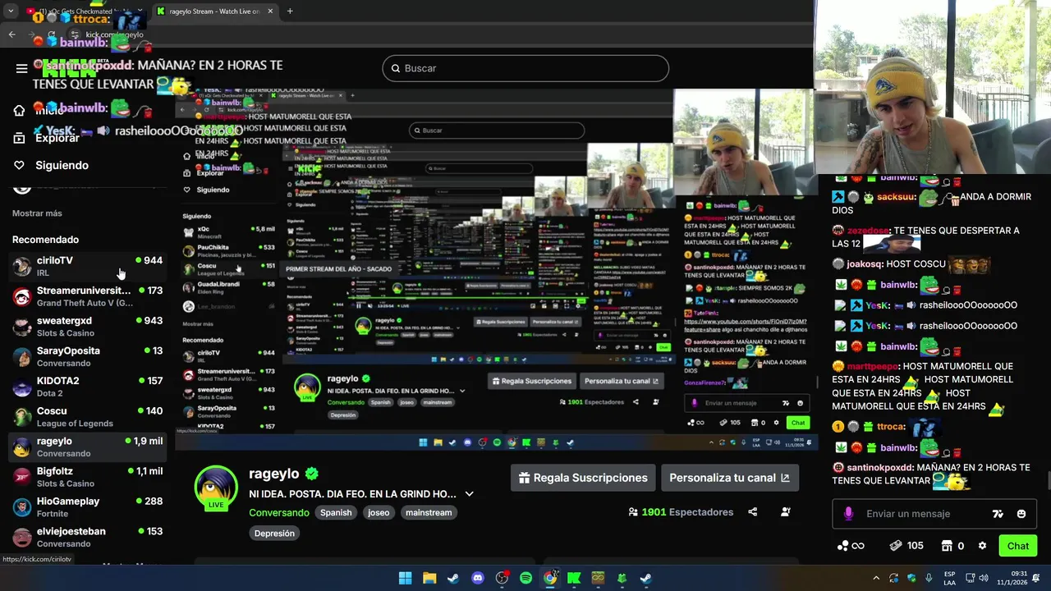Click the browser back arrow
The height and width of the screenshot is (591, 1051).
click(11, 34)
